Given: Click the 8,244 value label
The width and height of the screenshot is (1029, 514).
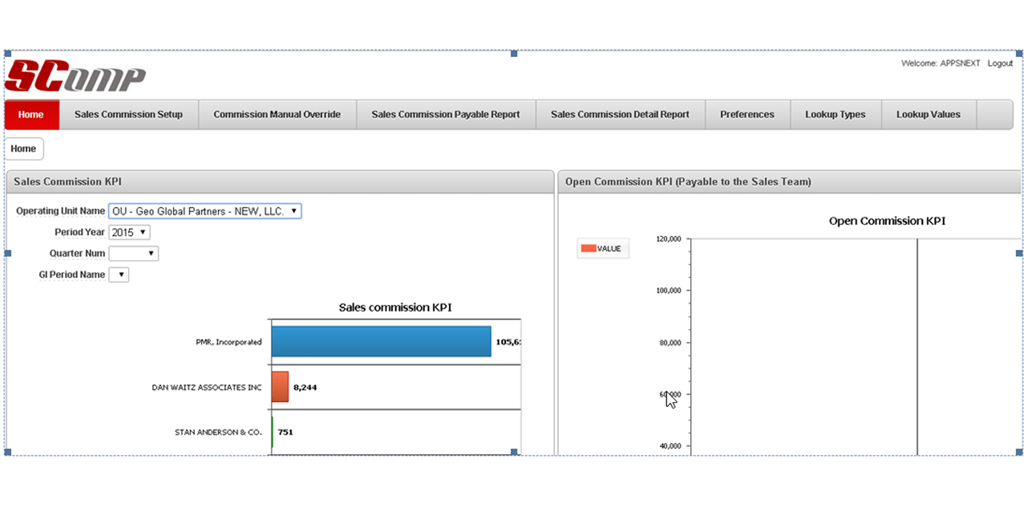Looking at the screenshot, I should click(305, 387).
